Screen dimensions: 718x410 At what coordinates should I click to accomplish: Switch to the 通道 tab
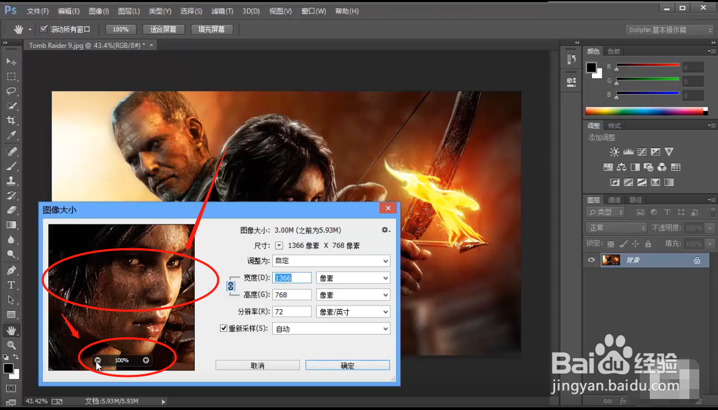click(615, 200)
